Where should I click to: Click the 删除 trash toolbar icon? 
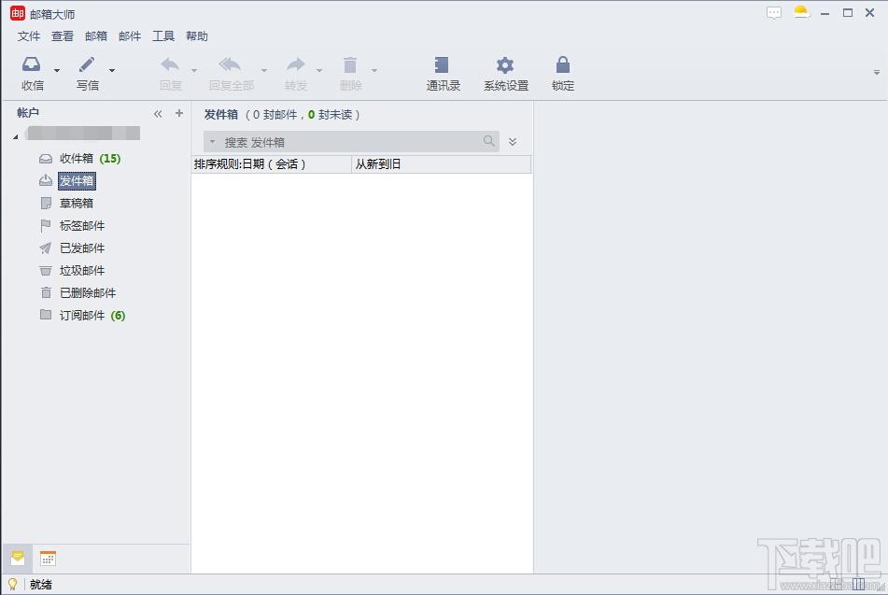tap(350, 64)
